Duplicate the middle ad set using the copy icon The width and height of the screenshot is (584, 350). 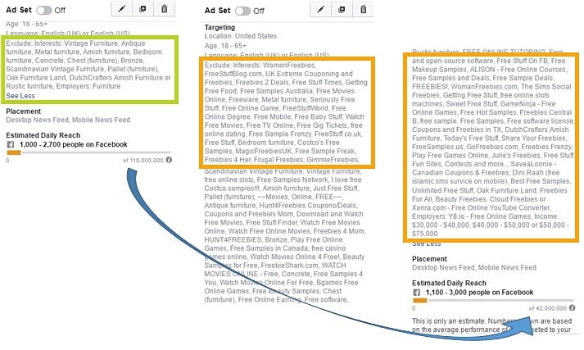pos(342,10)
